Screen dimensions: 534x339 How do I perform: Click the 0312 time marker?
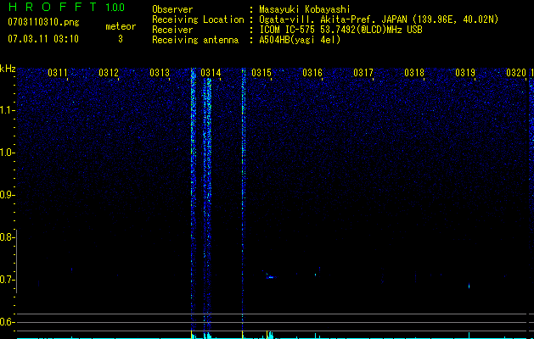109,73
